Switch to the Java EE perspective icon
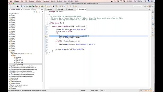The width and height of the screenshot is (163, 92). [148, 6]
